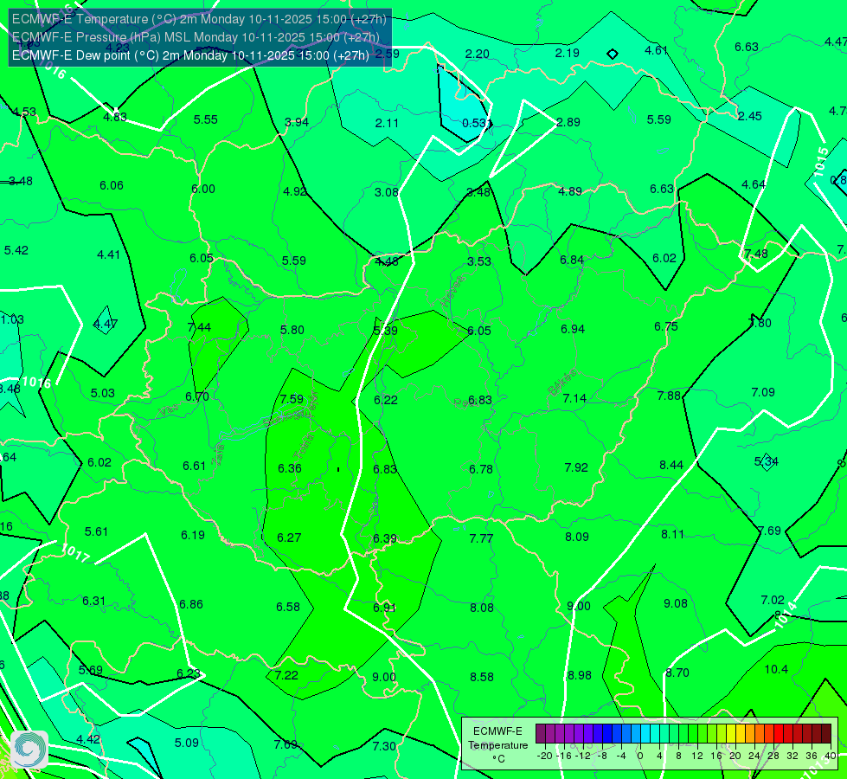Click the 7.09 grid value
The image size is (847, 779).
tap(763, 392)
